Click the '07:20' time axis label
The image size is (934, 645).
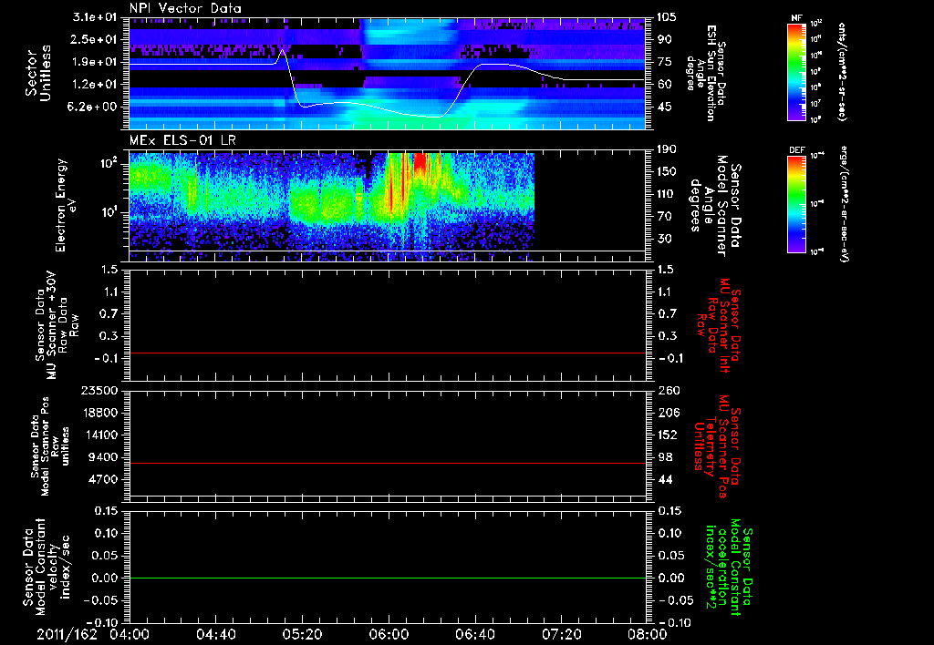[x=561, y=634]
